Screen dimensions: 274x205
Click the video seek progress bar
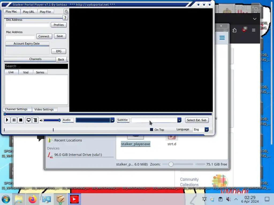point(108,114)
